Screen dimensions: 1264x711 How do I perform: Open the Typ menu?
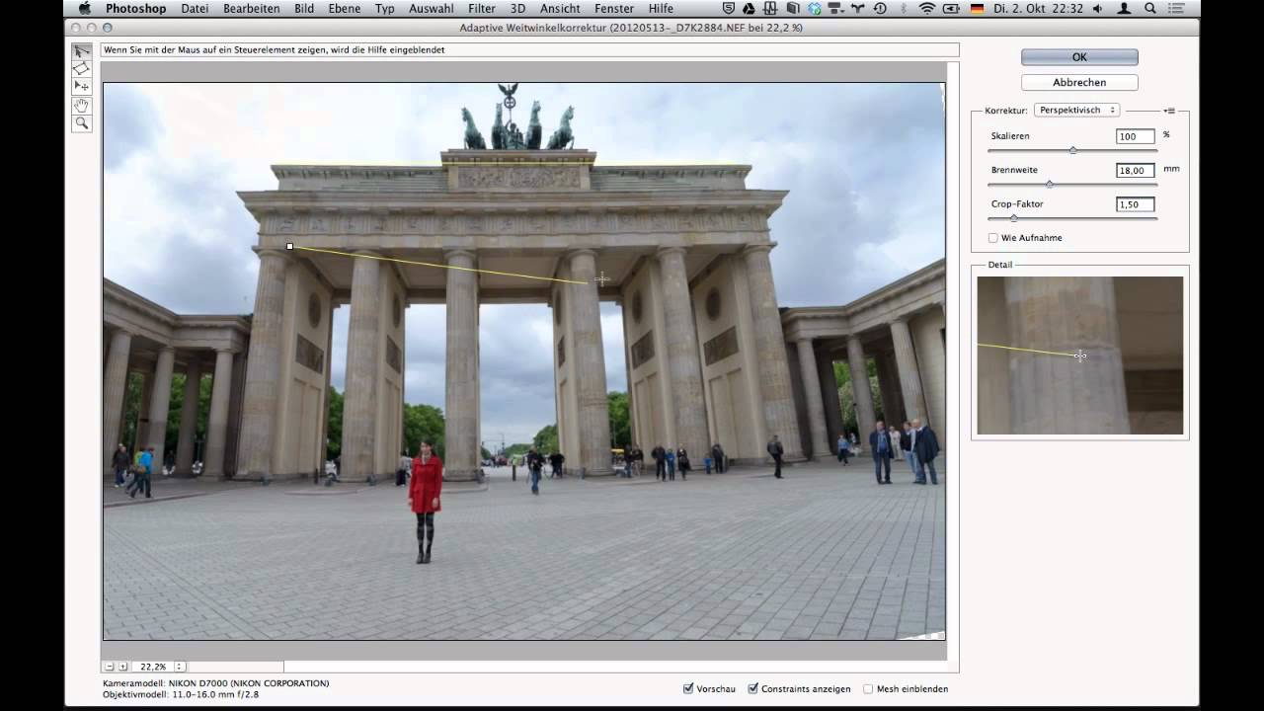(x=385, y=8)
